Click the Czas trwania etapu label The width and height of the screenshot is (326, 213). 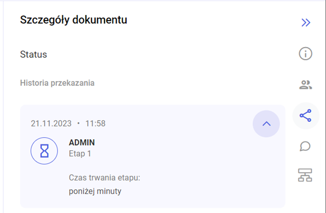point(104,178)
